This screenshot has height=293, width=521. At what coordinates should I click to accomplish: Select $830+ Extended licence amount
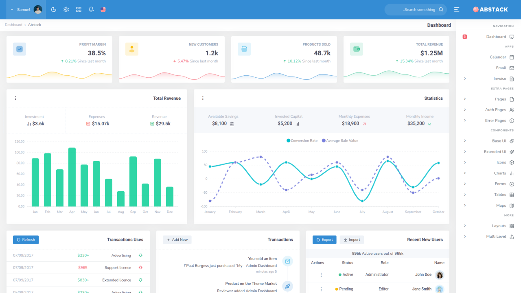pyautogui.click(x=83, y=280)
